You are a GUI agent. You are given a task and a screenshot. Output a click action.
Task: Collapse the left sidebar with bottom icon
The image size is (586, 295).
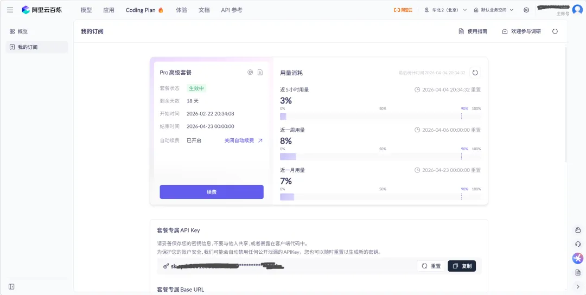tap(11, 287)
